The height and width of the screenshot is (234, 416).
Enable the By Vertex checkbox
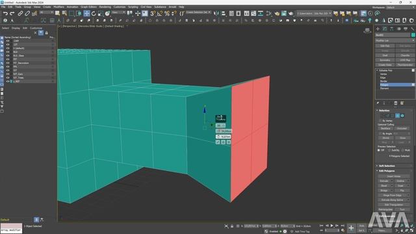(380, 121)
